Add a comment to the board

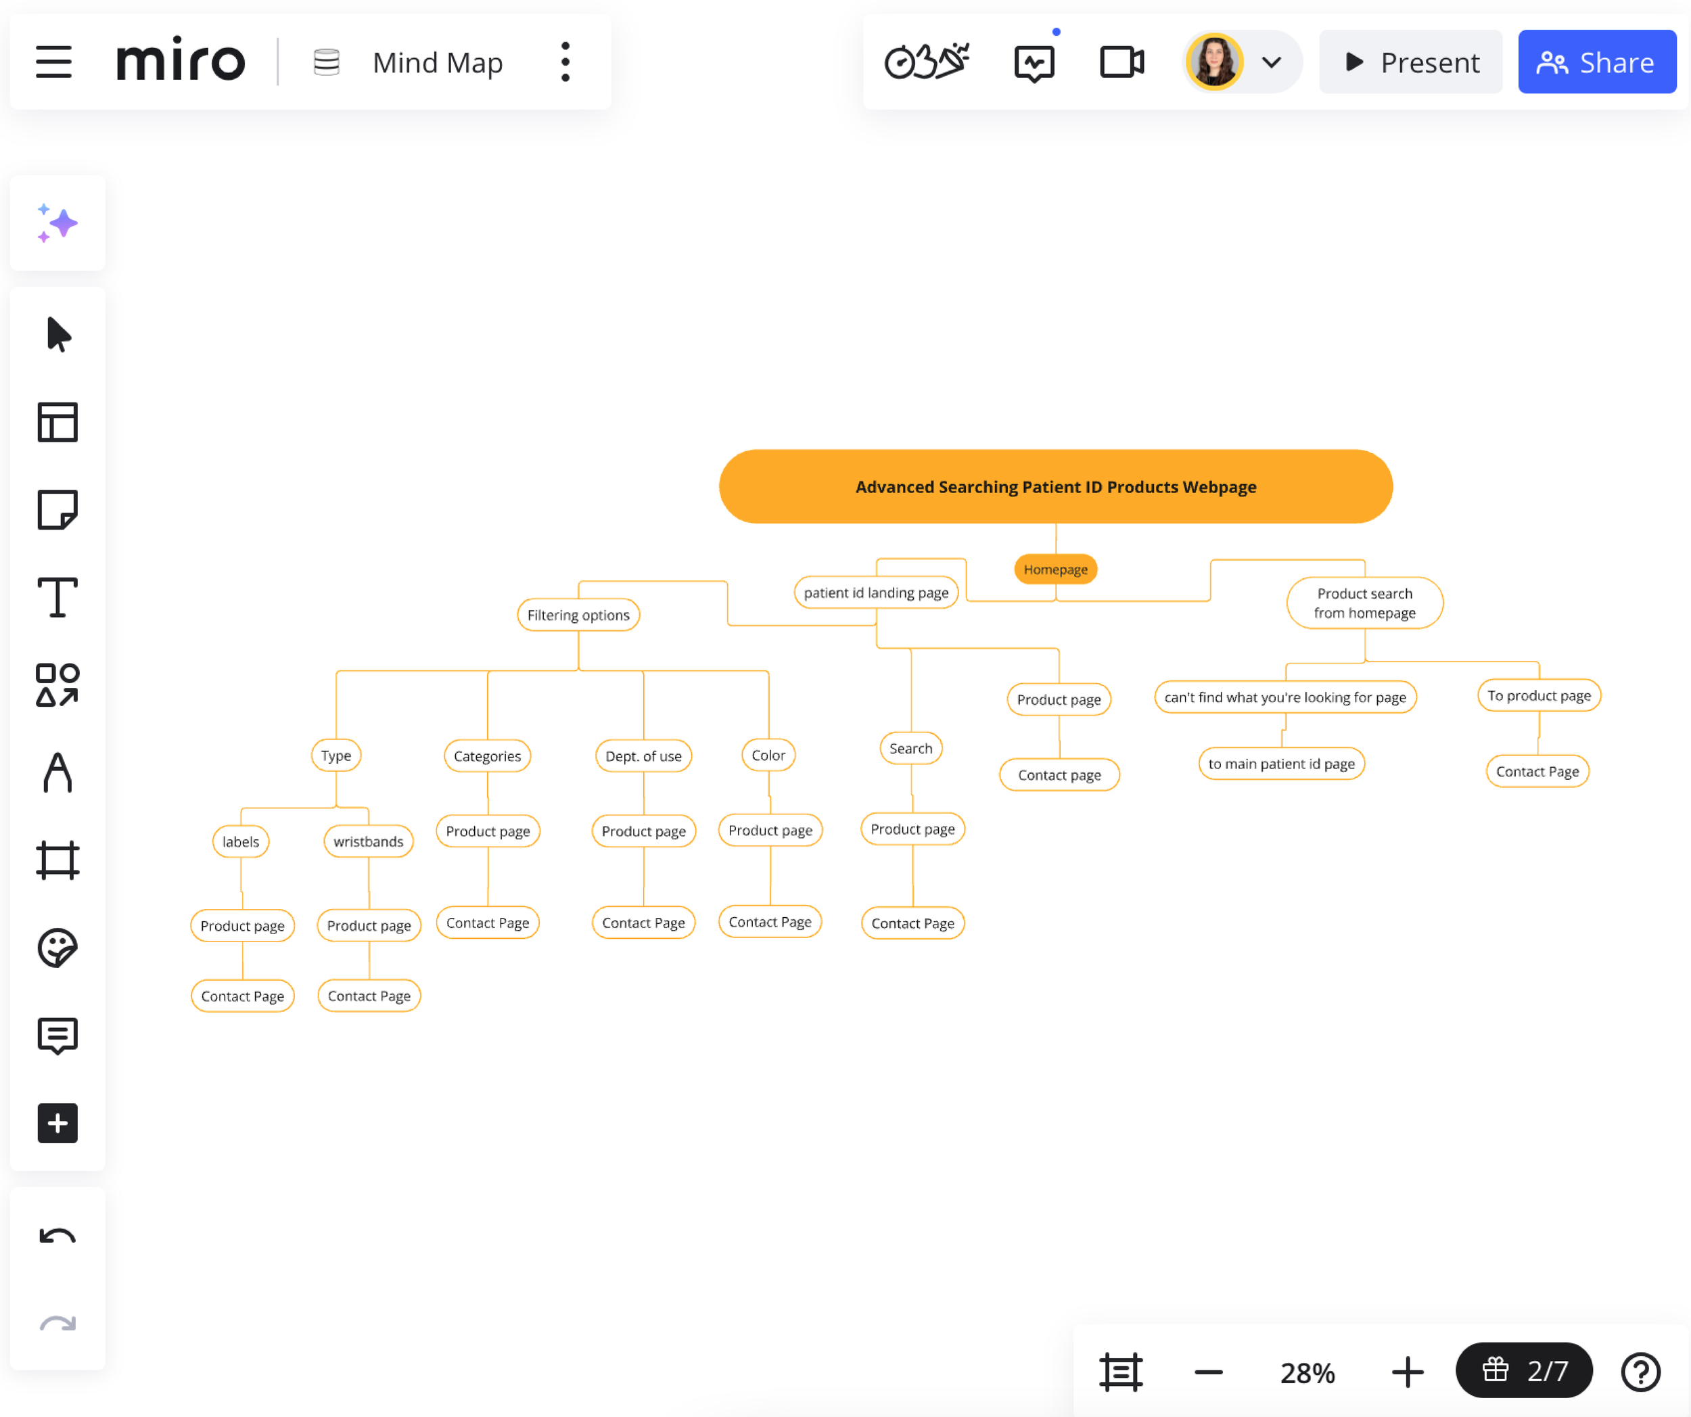click(57, 1036)
